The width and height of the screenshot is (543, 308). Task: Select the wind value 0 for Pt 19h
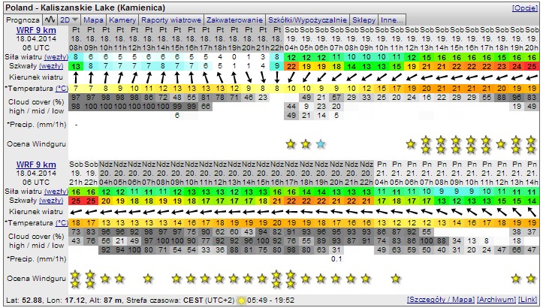tap(234, 57)
